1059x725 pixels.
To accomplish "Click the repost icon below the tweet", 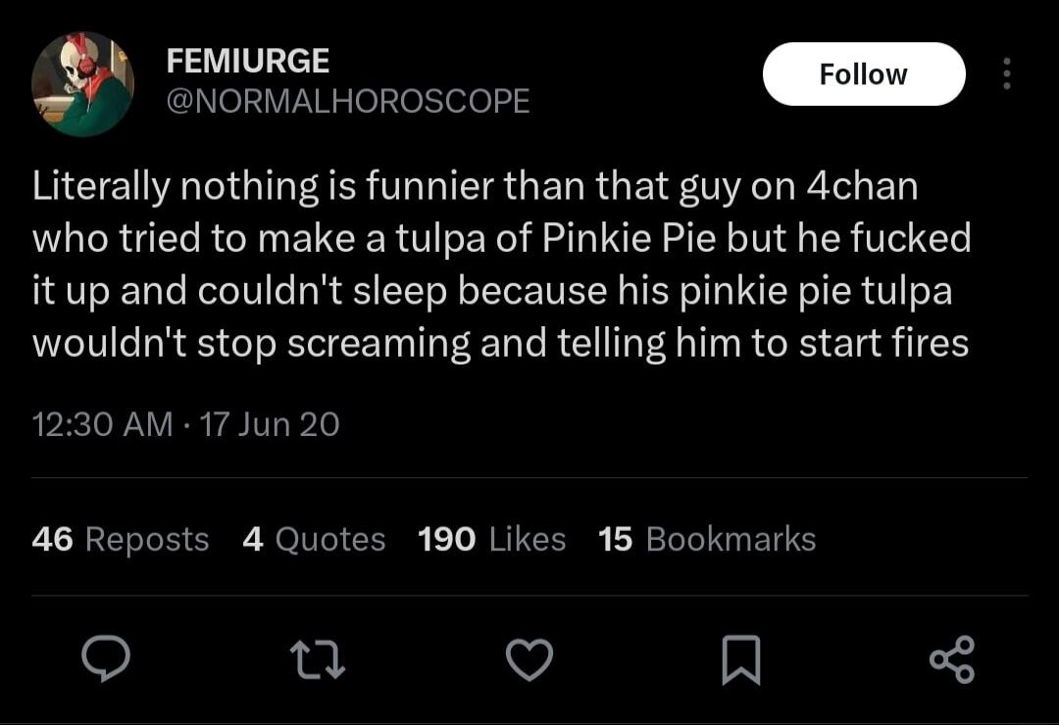I will (318, 659).
